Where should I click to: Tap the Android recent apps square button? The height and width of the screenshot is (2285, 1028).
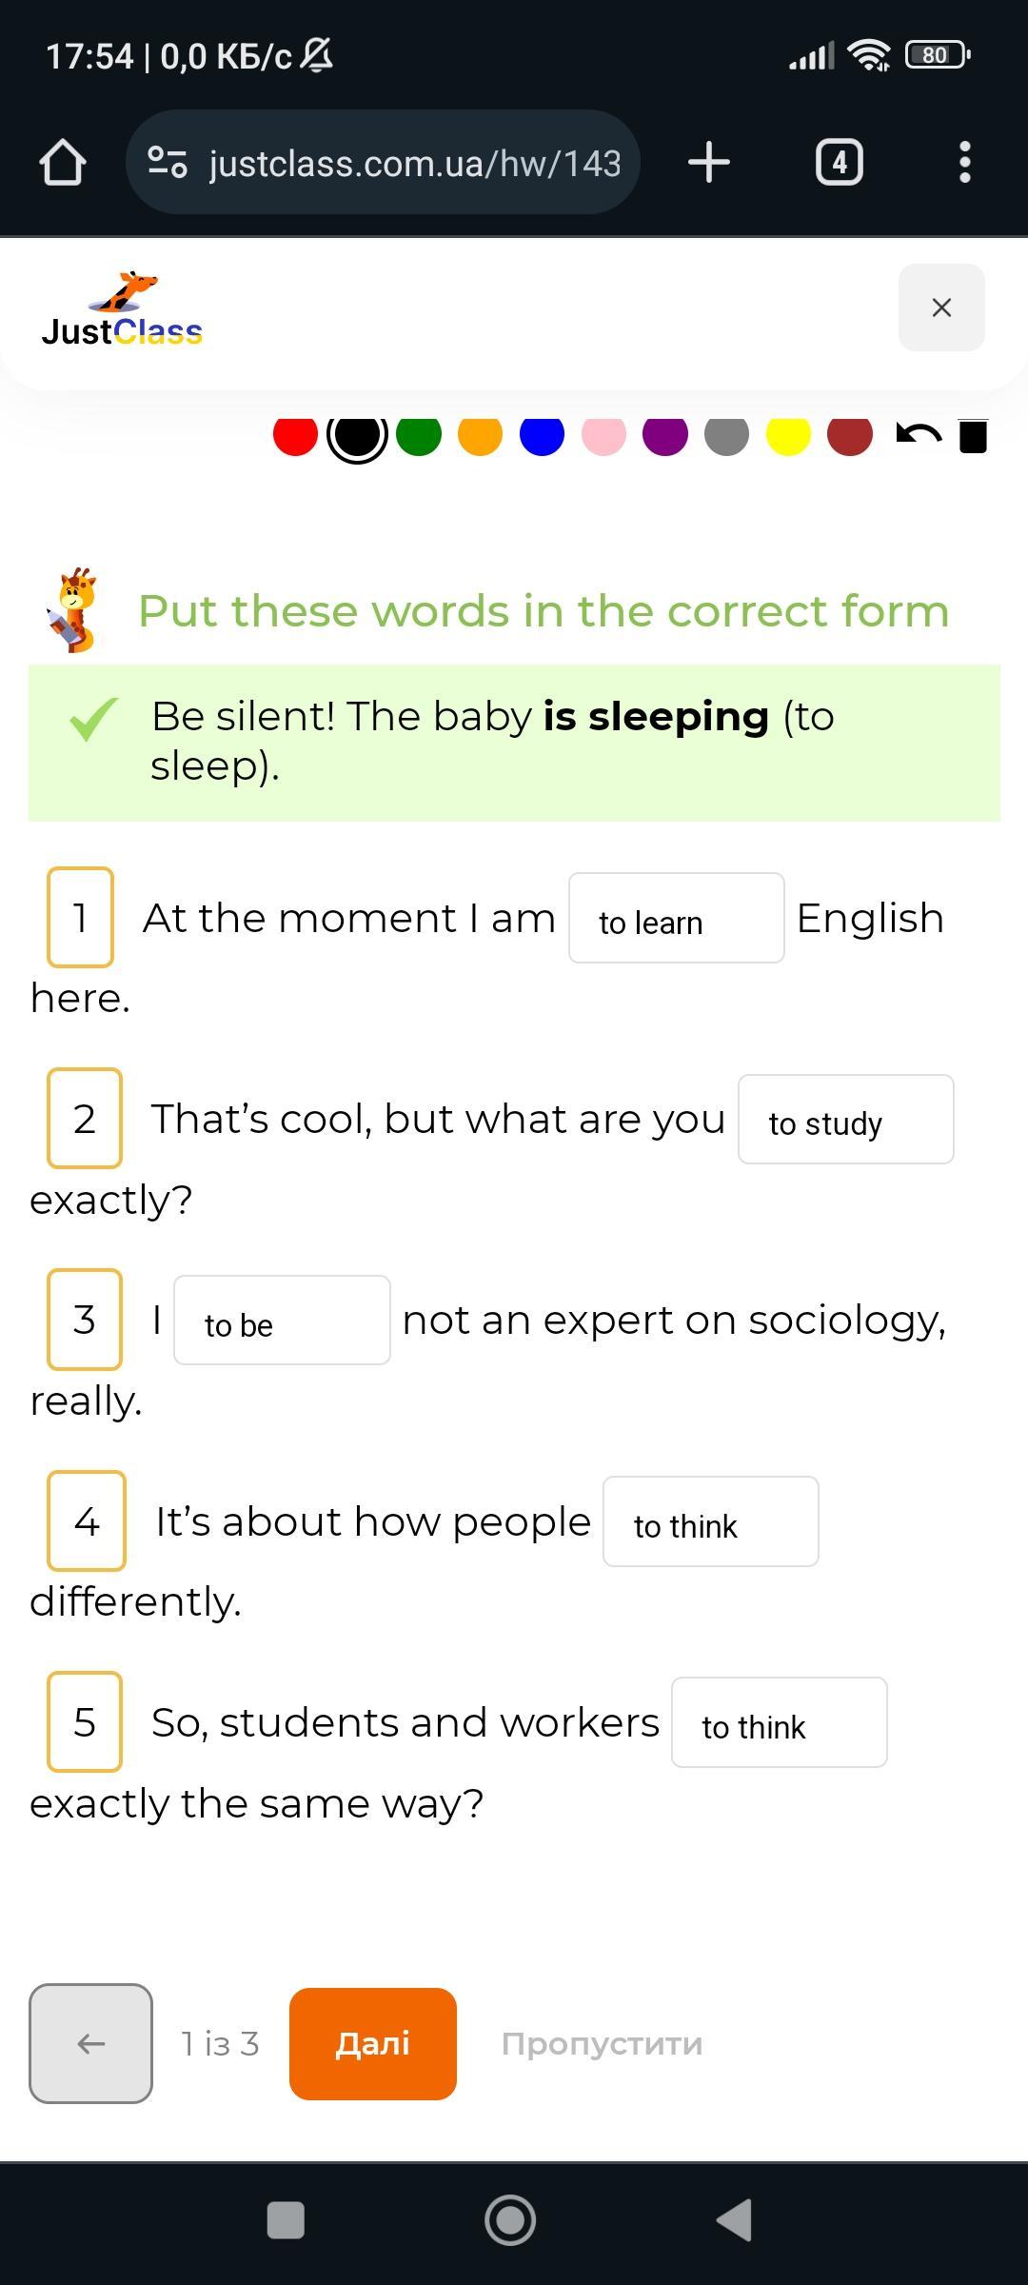pos(286,2220)
